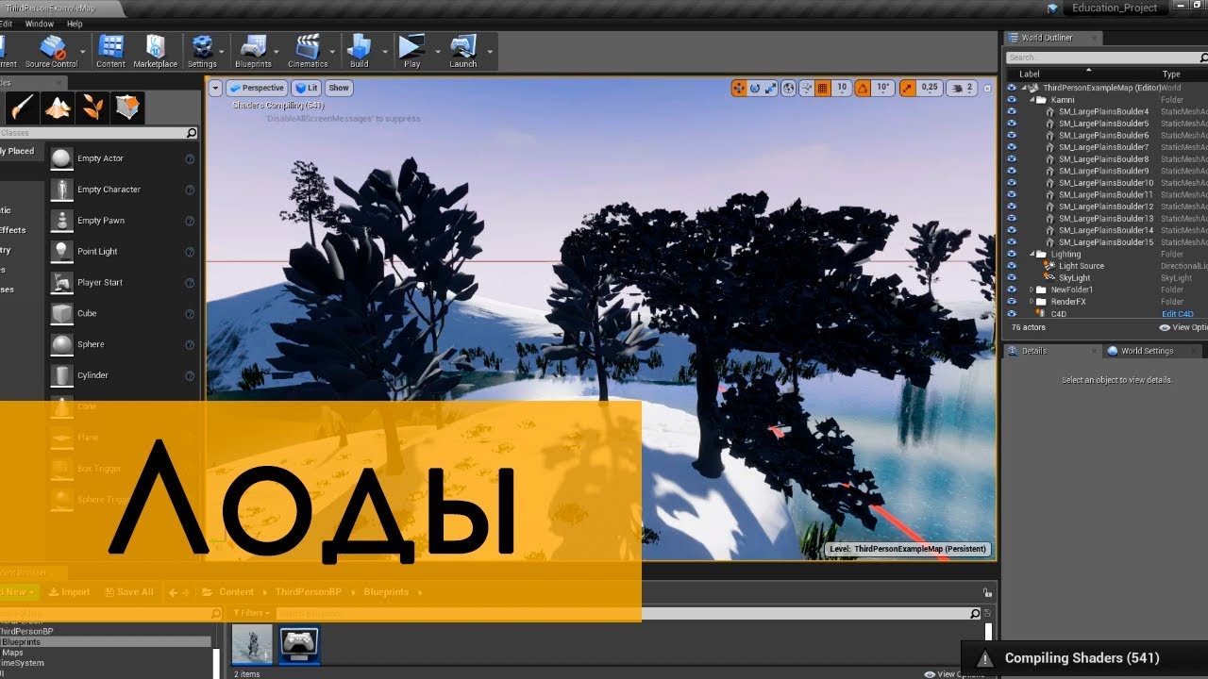Viewport: 1208px width, 679px height.
Task: Select the Landscape mode icon
Action: point(58,107)
